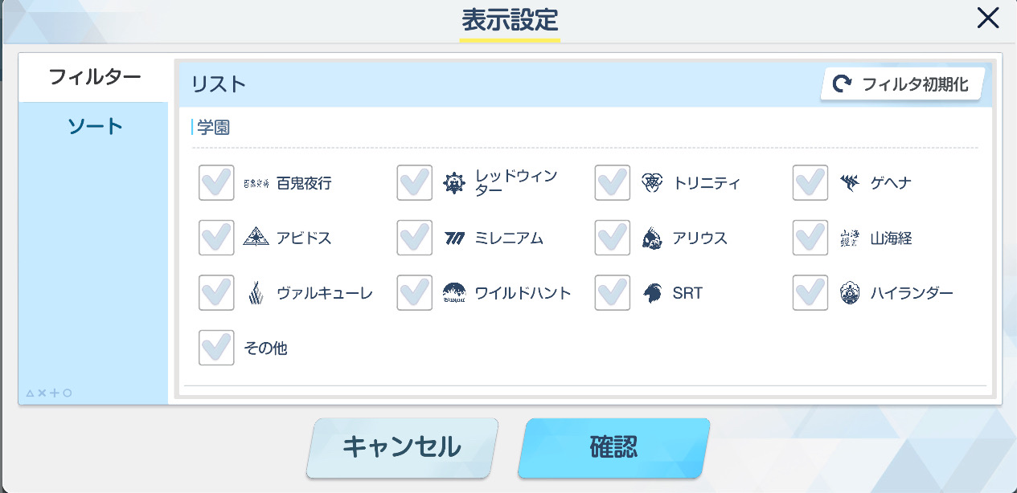Click the ヴァルキューレ school emblem icon
Viewport: 1017px width, 493px height.
(256, 293)
